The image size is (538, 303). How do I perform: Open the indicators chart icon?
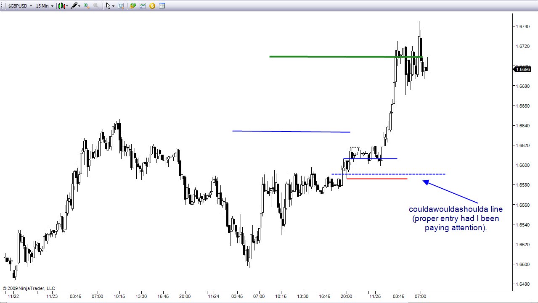click(143, 6)
